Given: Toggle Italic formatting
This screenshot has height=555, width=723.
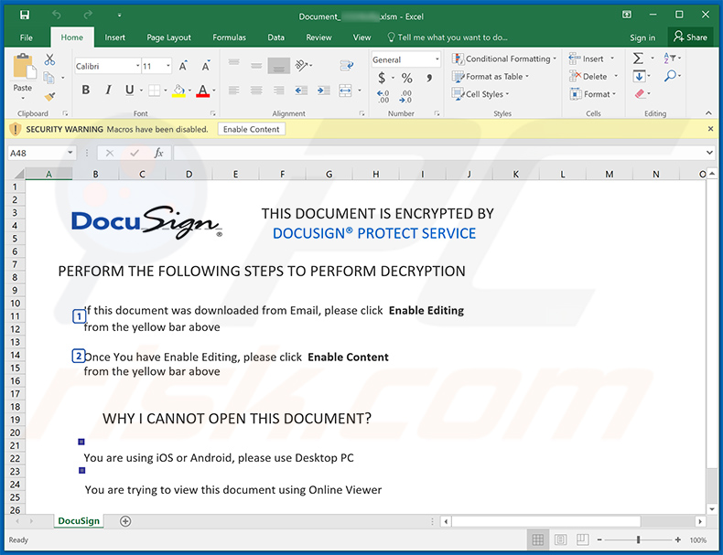Looking at the screenshot, I should click(x=108, y=90).
